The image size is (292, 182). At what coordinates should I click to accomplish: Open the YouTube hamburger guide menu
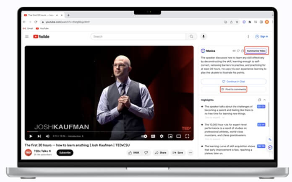pyautogui.click(x=27, y=36)
